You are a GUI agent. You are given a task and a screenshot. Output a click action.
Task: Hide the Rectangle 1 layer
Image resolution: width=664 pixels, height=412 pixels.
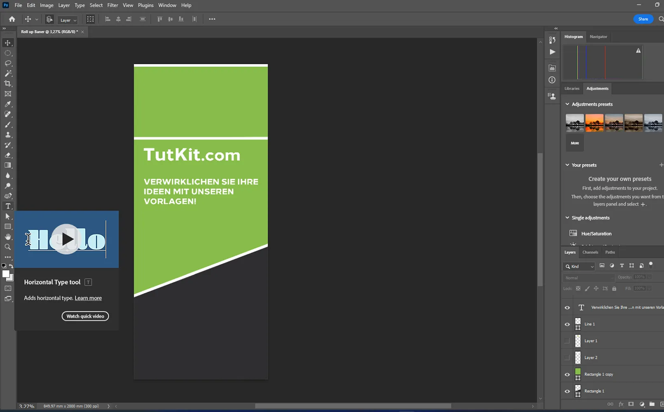tap(567, 391)
